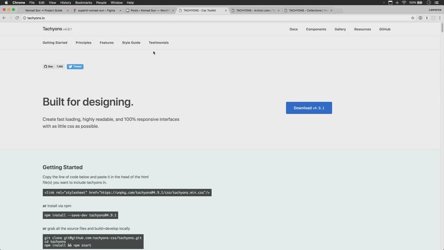Reload the tachyons.io page
This screenshot has width=444, height=250.
point(17,18)
